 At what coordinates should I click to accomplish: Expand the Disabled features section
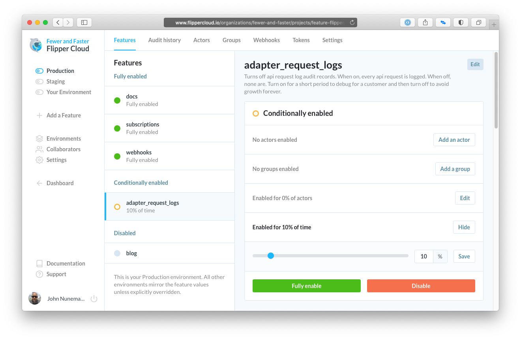click(125, 233)
